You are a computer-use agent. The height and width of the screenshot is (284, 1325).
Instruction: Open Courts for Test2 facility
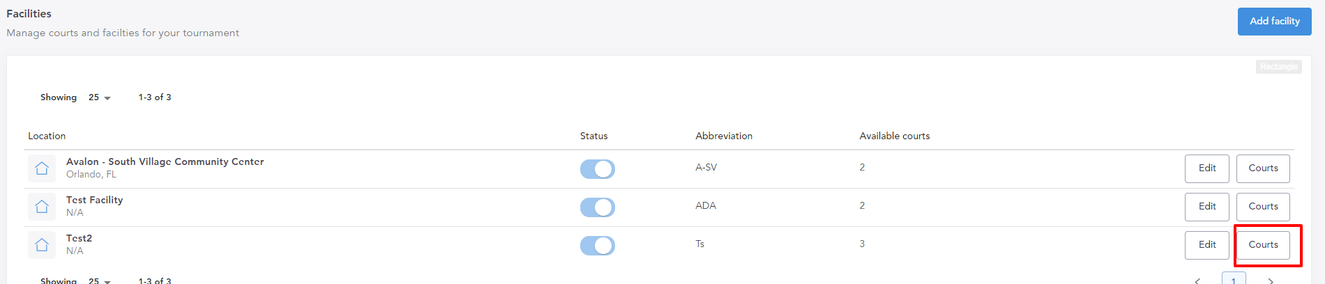pyautogui.click(x=1263, y=245)
